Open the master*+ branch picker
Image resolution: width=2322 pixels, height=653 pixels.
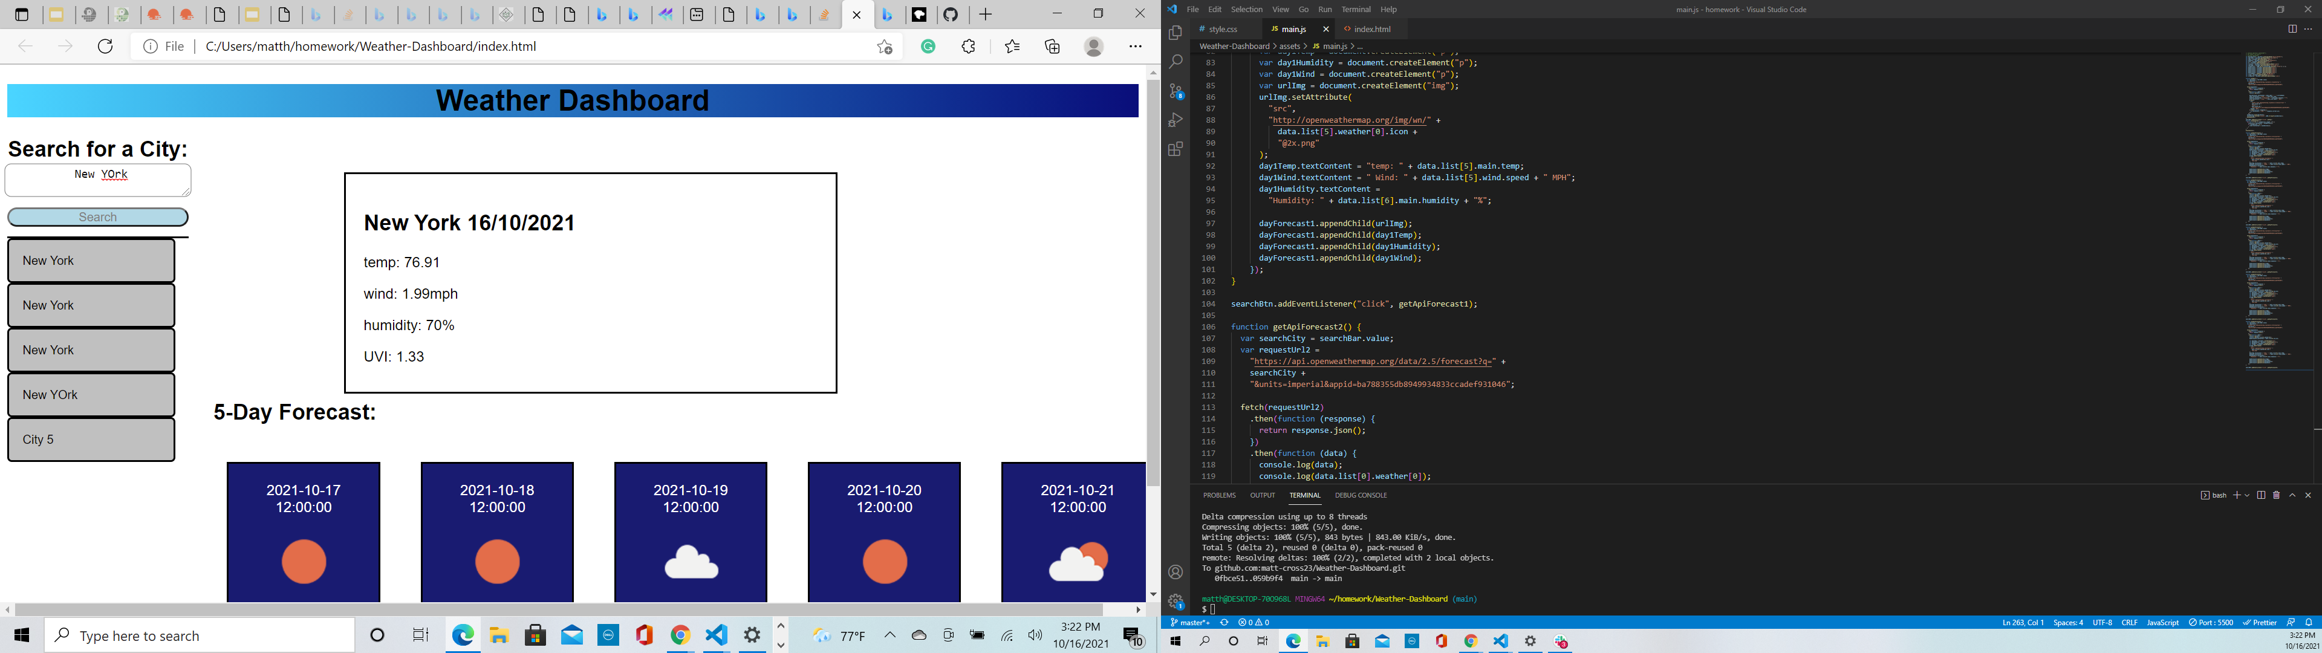click(x=1190, y=622)
